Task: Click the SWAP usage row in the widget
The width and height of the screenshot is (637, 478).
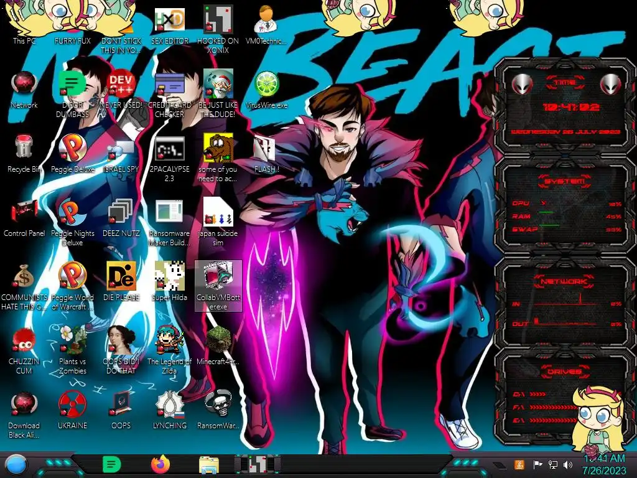Action: tap(567, 230)
